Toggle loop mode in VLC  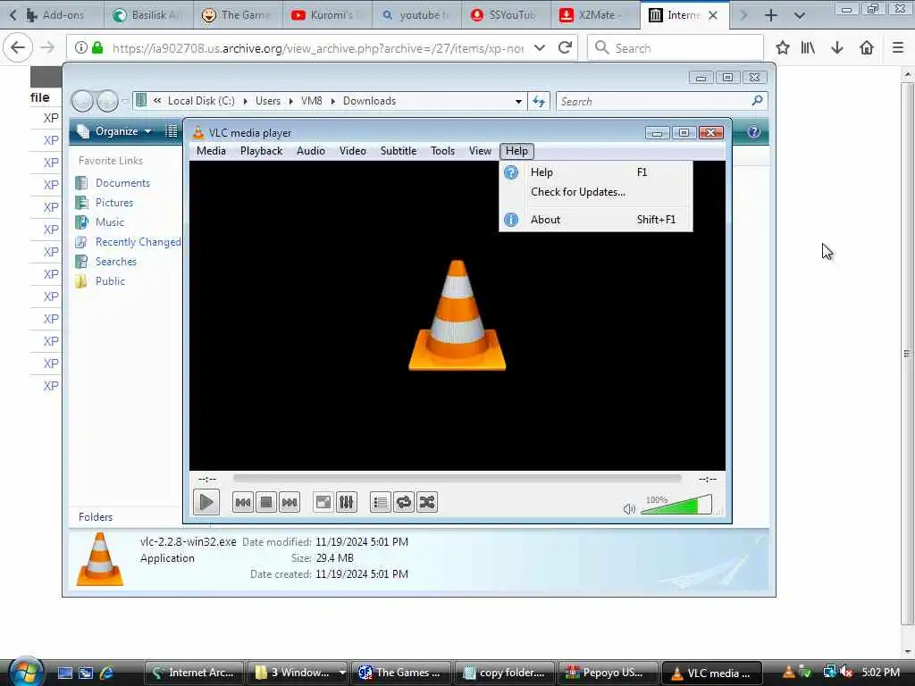pyautogui.click(x=404, y=502)
